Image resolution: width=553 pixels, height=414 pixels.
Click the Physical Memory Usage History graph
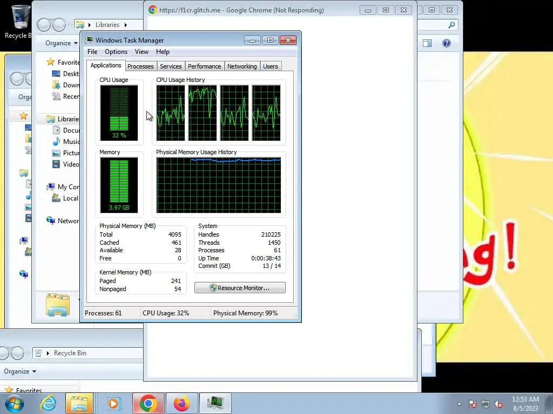(x=219, y=185)
